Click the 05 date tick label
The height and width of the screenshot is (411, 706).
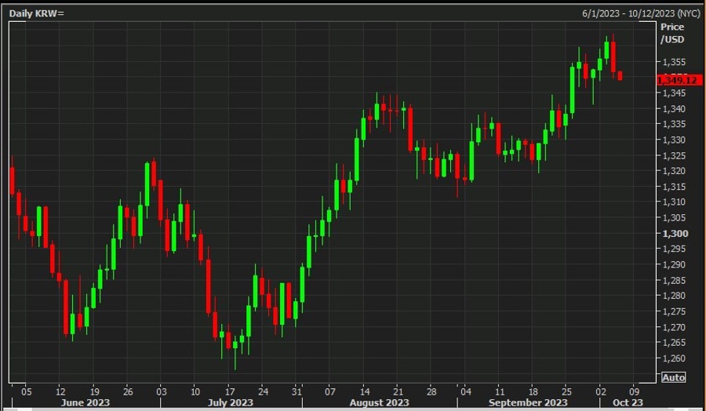[x=26, y=391]
